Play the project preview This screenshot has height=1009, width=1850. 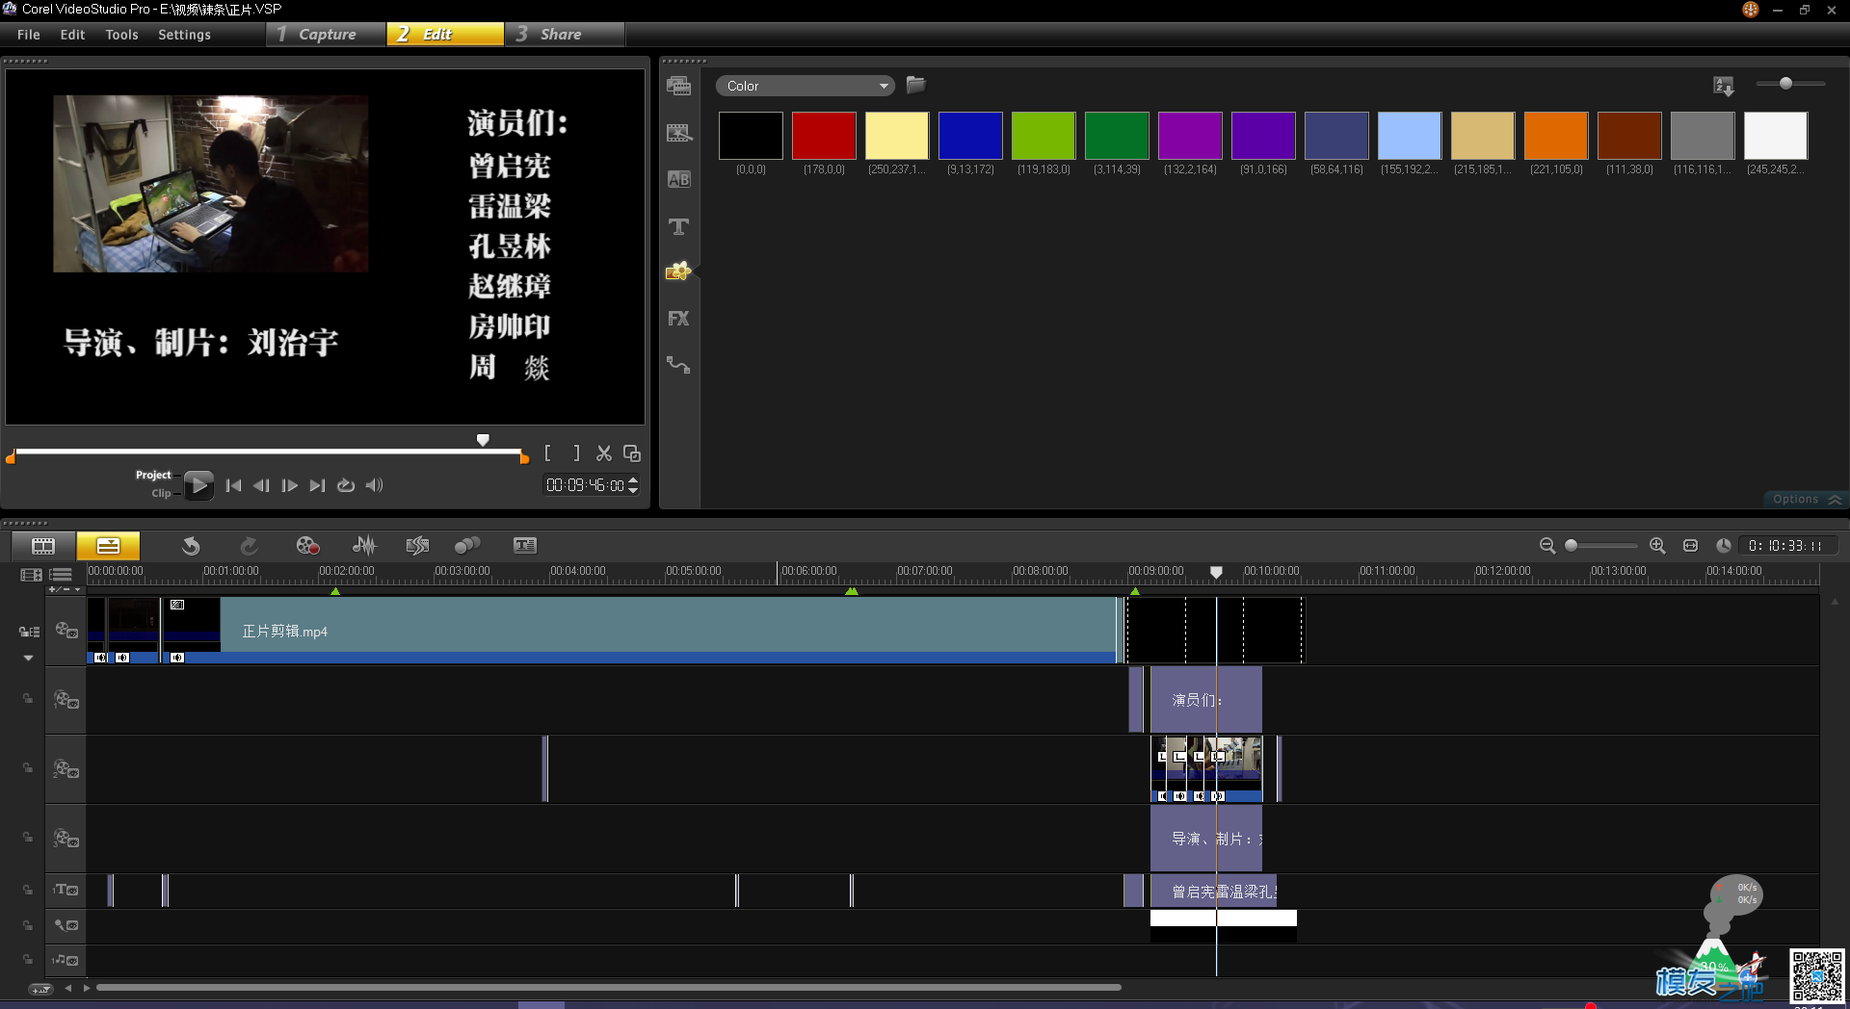[198, 485]
